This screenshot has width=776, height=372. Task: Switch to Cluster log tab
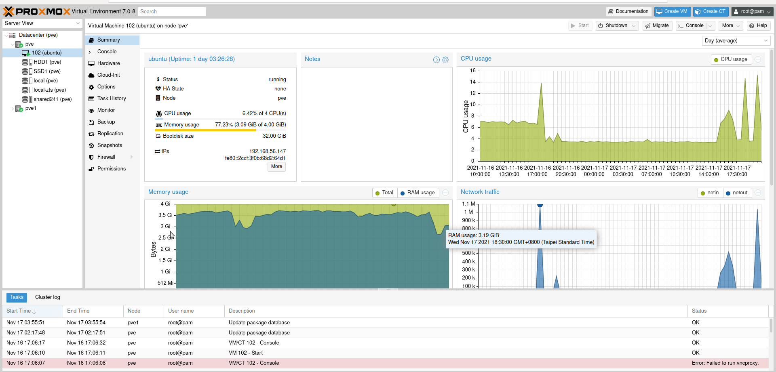(48, 298)
